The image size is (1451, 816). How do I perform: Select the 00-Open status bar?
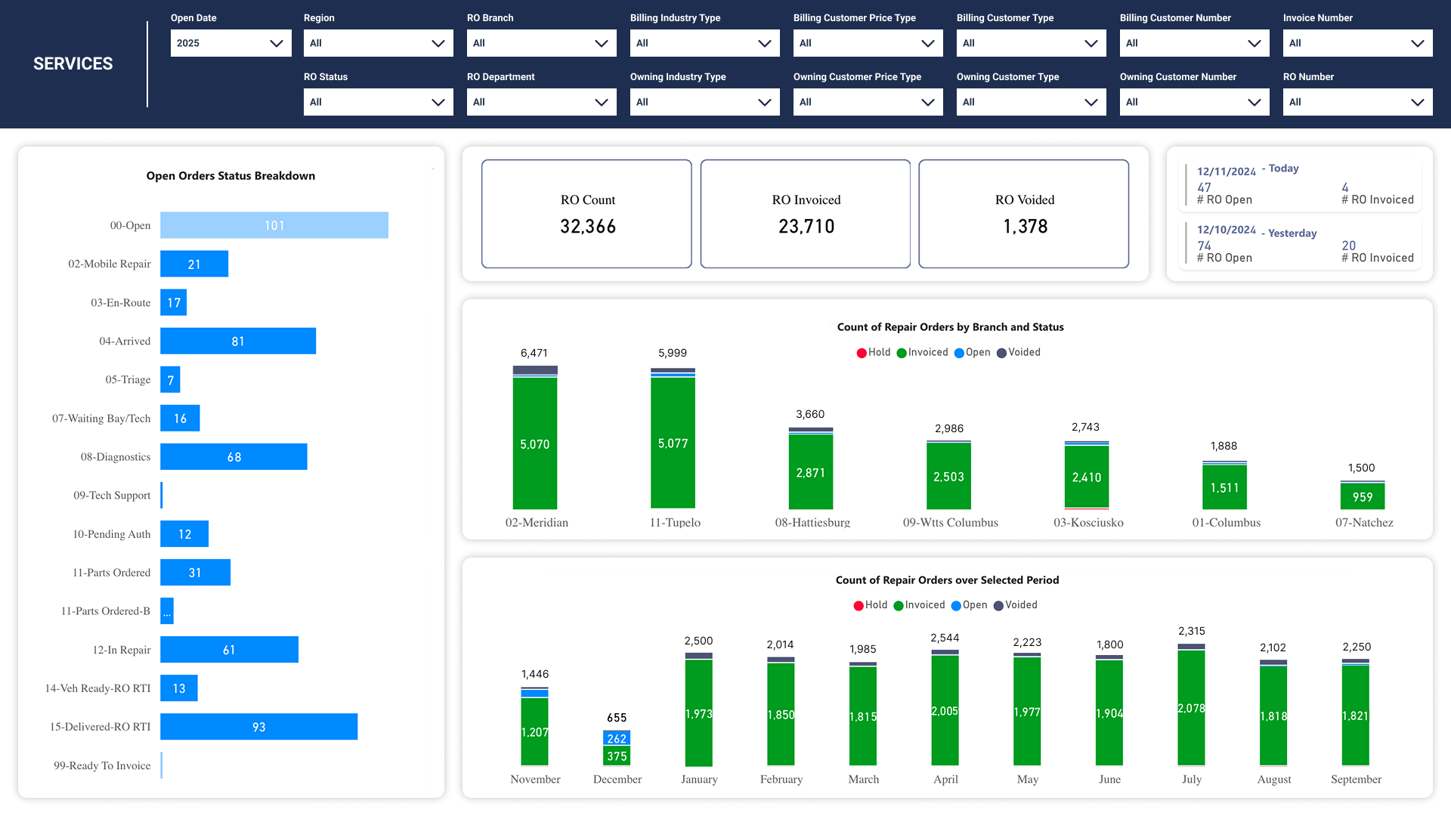click(x=274, y=225)
